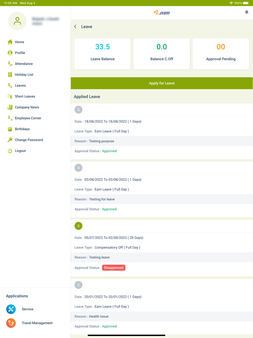253x338 pixels.
Task: Tap the user avatar picture
Action: click(17, 21)
